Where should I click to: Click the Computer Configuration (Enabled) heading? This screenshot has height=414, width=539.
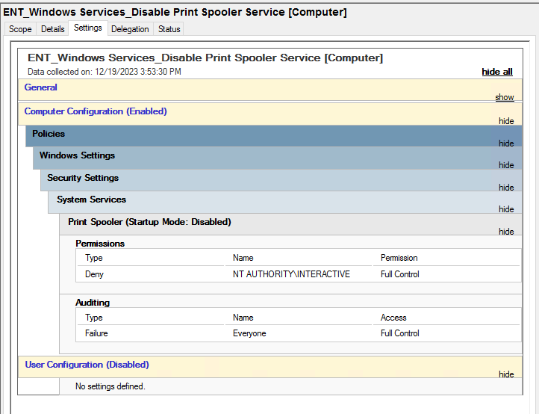96,111
